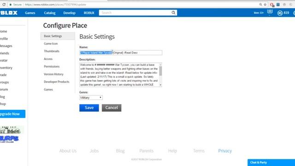295x166 pixels.
Task: Open the Catalog page from the top navigation
Action: (x=50, y=13)
